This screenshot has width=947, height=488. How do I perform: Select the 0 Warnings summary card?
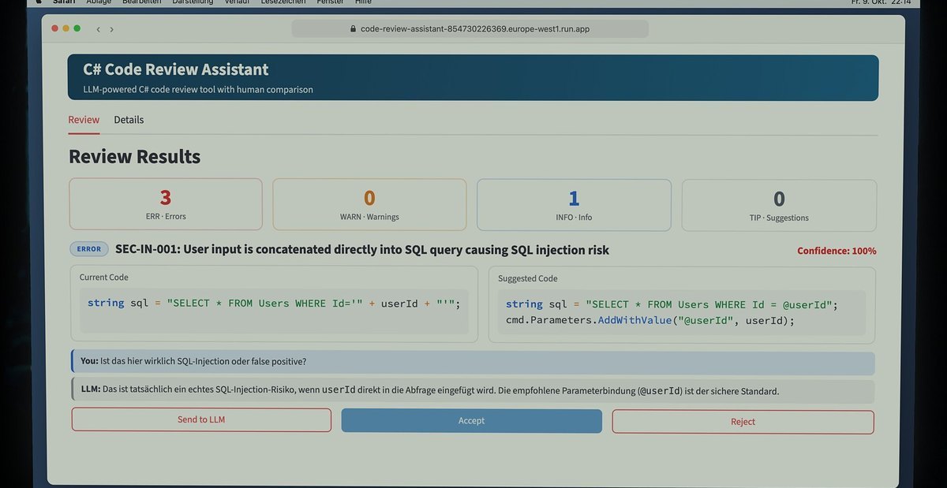pos(369,204)
